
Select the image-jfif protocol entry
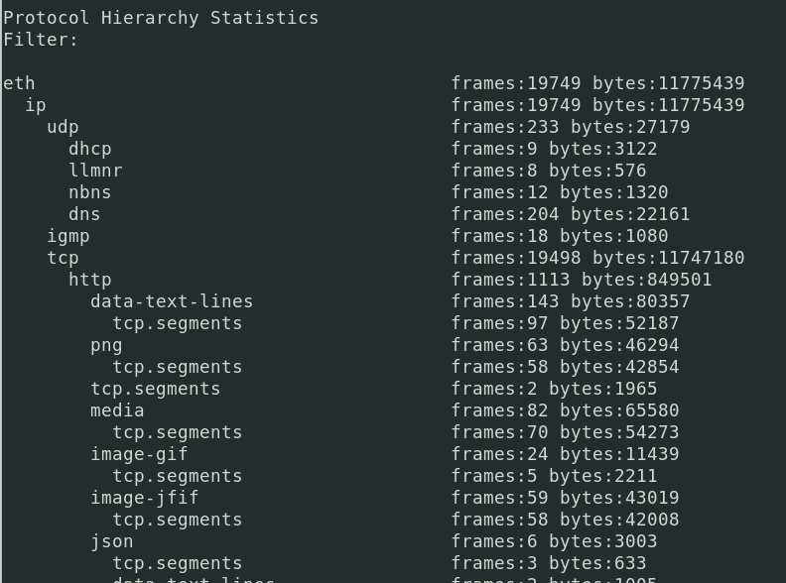point(145,498)
